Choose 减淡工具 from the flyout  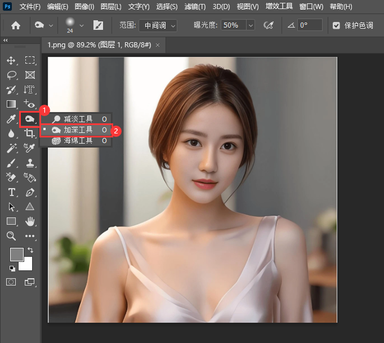(78, 119)
